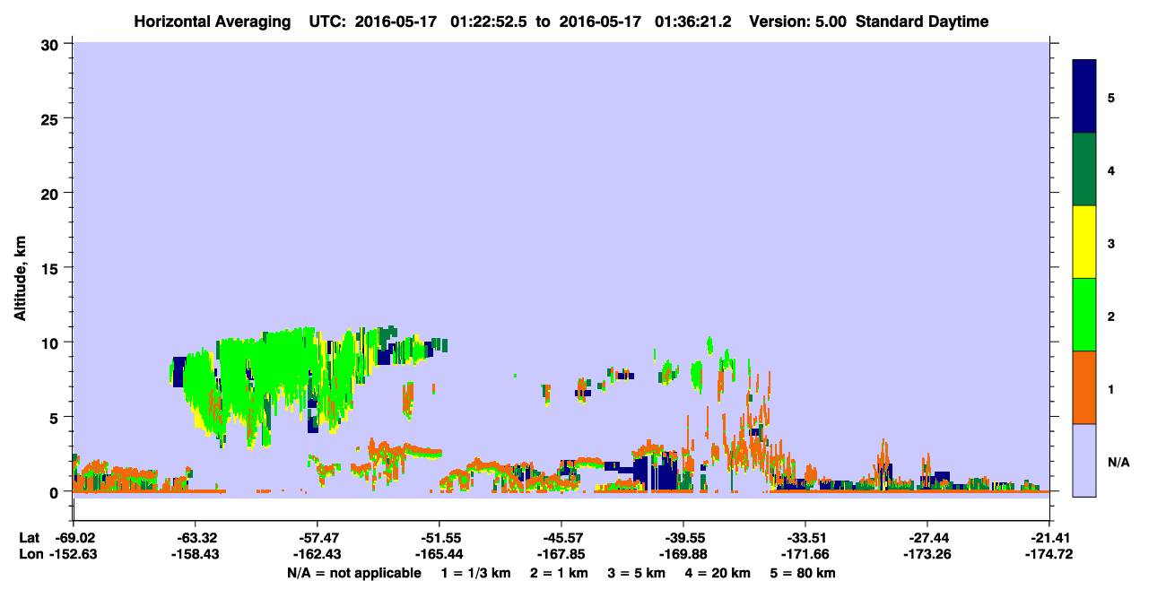Click longitude value -167.85
This screenshot has width=1166, height=598.
561,554
